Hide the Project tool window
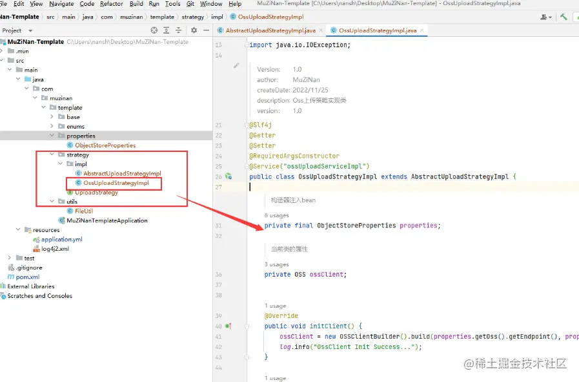 (x=206, y=30)
